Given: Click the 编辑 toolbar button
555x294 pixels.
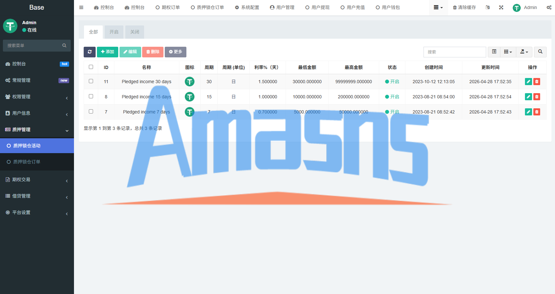Looking at the screenshot, I should click(130, 52).
